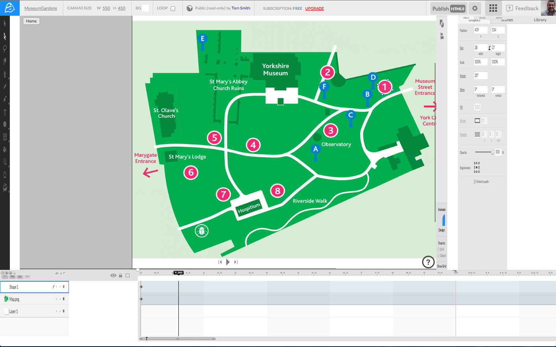Click the Position y input field

coord(498,30)
